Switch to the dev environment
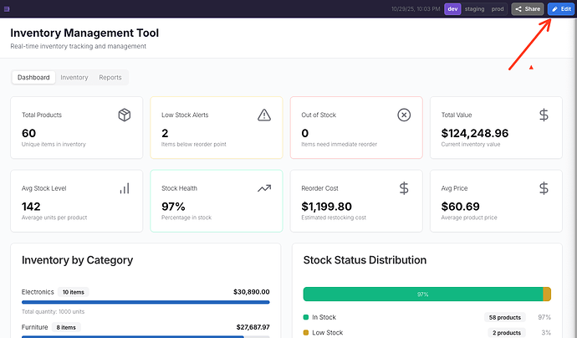Image resolution: width=577 pixels, height=338 pixels. [x=452, y=9]
